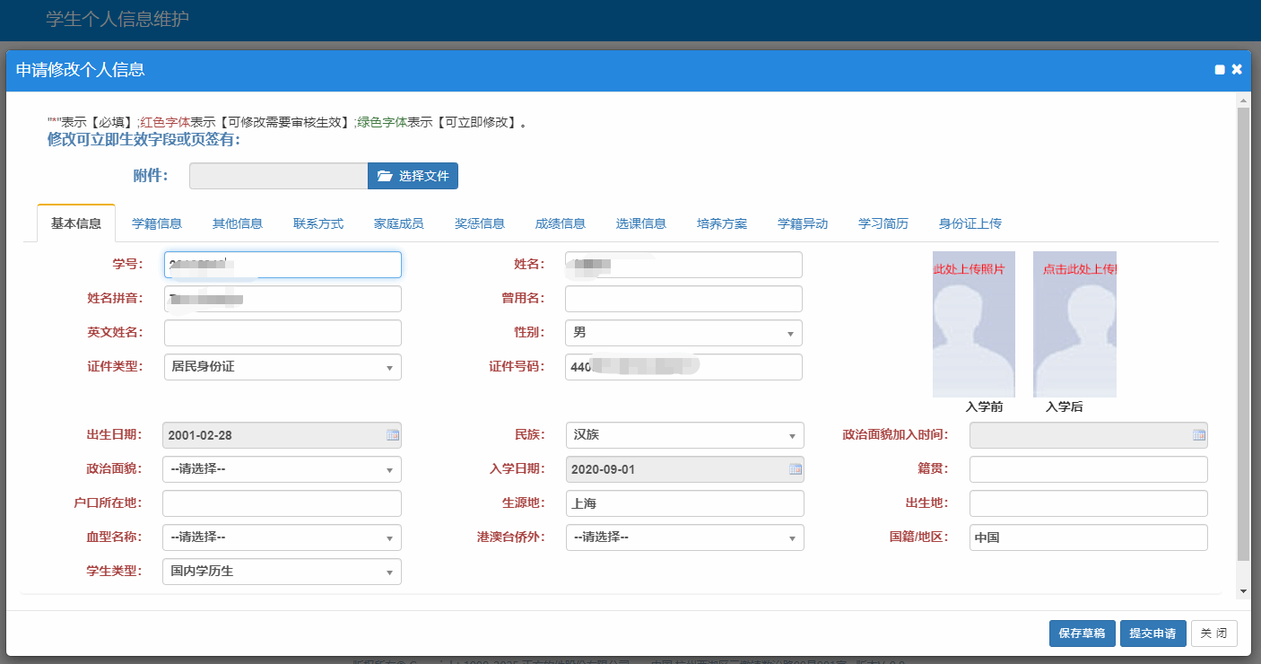The image size is (1261, 664).
Task: Switch to the 学籍信息 tab
Action: pos(157,223)
